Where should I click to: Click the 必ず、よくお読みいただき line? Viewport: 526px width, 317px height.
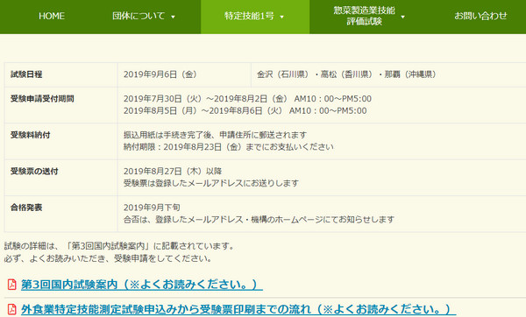[108, 258]
